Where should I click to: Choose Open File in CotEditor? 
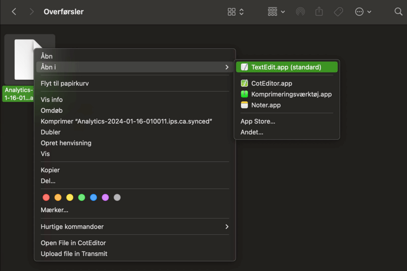pos(135,243)
